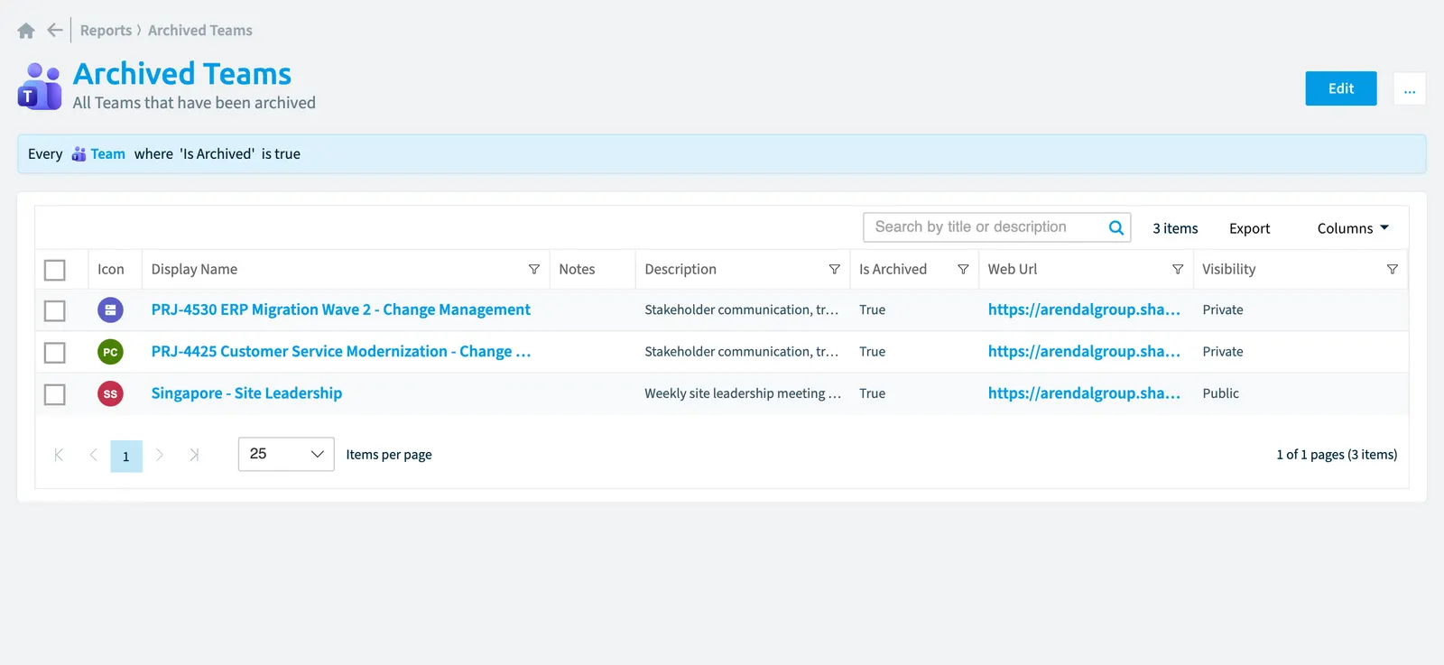This screenshot has width=1444, height=665.
Task: Click the back arrow icon
Action: click(x=55, y=31)
